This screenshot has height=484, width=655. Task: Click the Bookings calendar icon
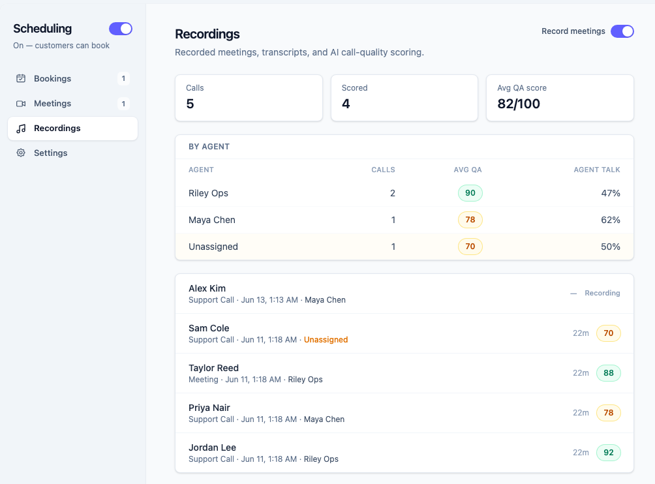[x=21, y=78]
